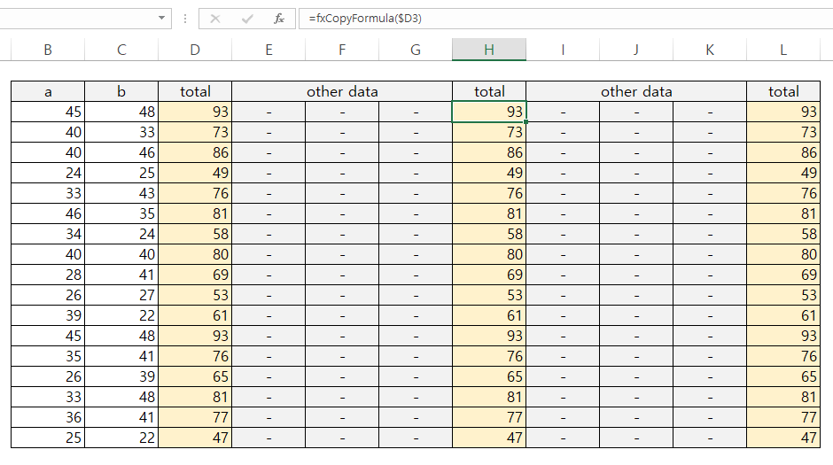Image resolution: width=833 pixels, height=465 pixels.
Task: Click inside the formula bar with fxCopyFormula text
Action: point(565,19)
